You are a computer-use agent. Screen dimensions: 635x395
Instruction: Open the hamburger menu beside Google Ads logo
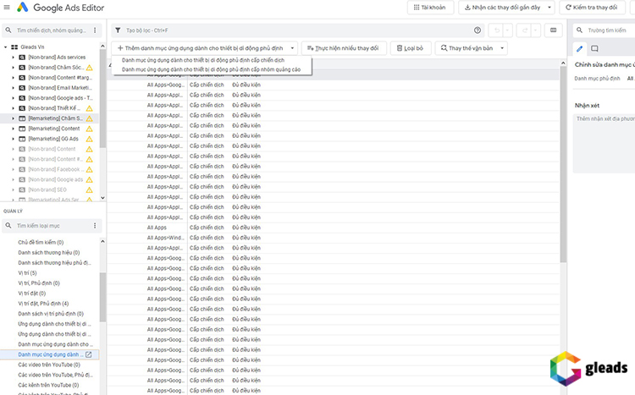tap(8, 8)
